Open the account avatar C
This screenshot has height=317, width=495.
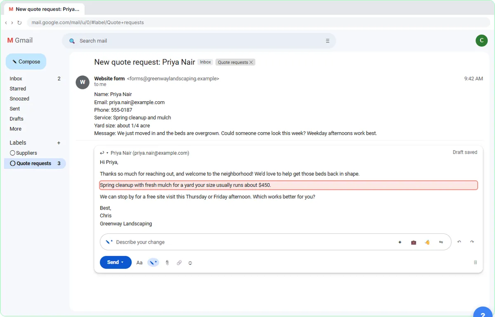pyautogui.click(x=481, y=40)
